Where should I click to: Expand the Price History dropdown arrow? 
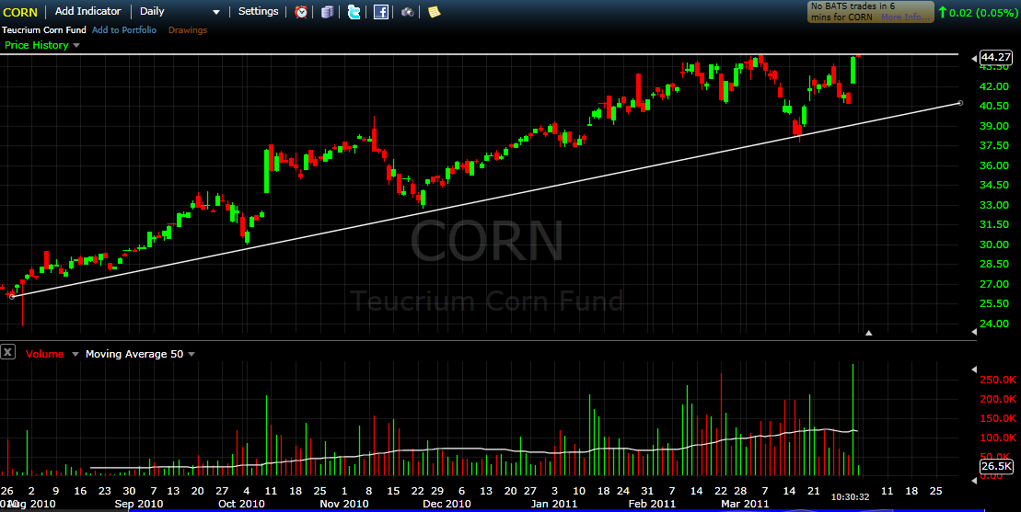click(76, 45)
